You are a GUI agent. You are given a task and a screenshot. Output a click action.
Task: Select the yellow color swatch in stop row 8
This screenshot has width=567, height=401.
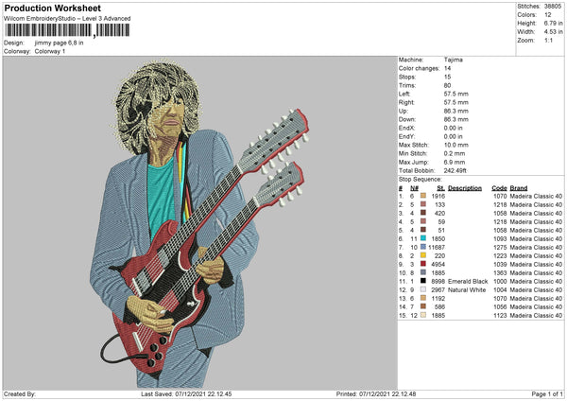coord(423,255)
